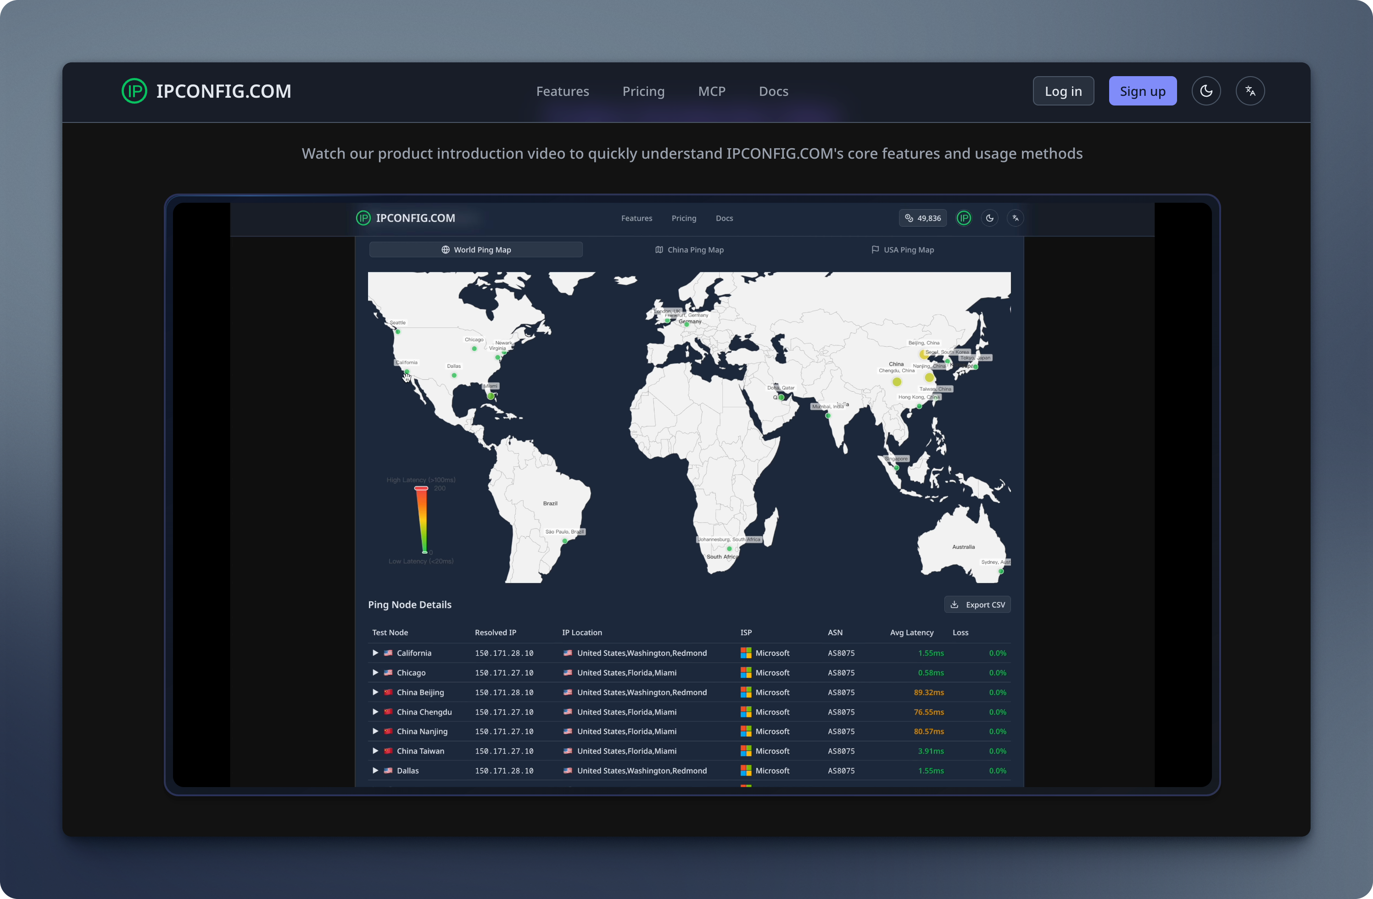1373x899 pixels.
Task: Expand the Dallas node row
Action: [375, 771]
